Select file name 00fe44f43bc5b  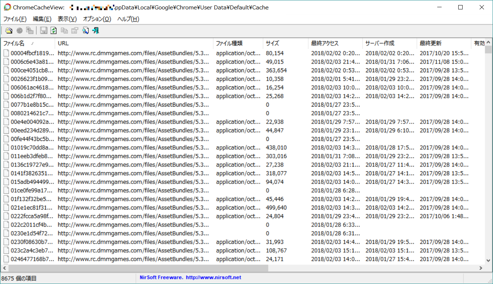coord(32,139)
